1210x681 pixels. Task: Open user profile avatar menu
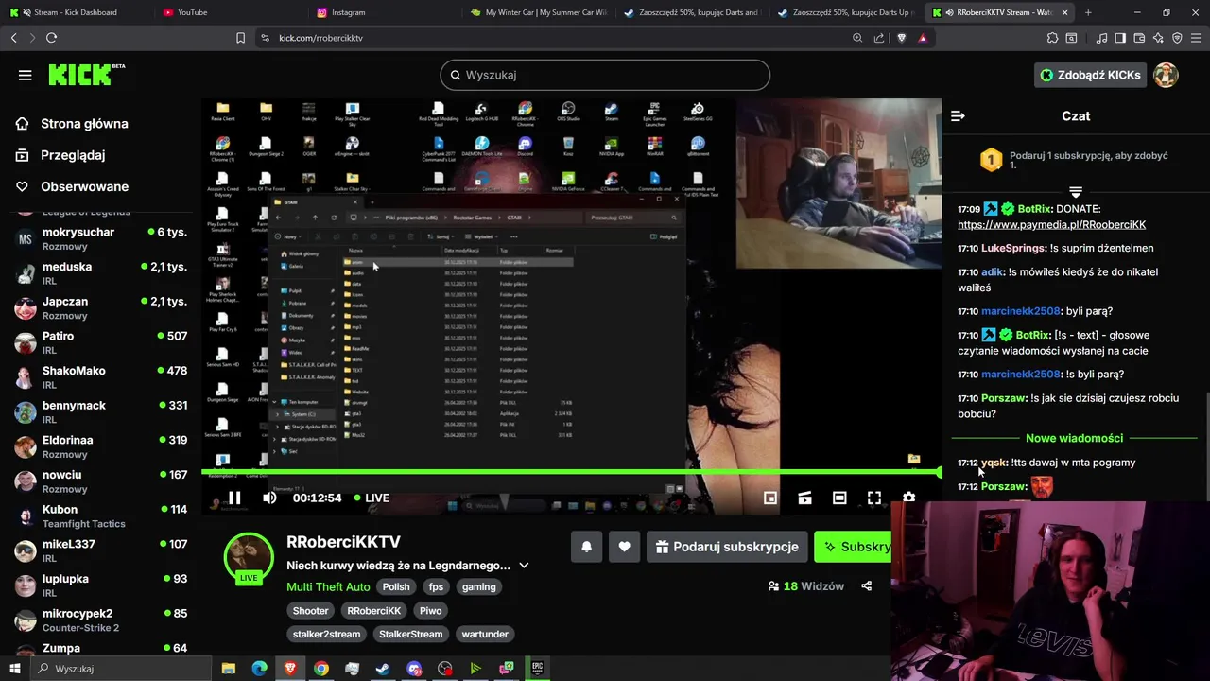(1166, 75)
